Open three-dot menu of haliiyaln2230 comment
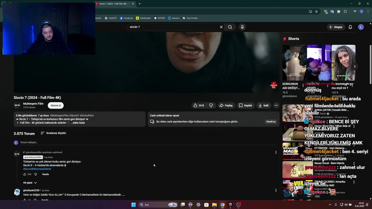 276,190
